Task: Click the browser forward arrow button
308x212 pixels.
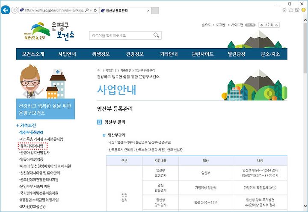Action: [15, 10]
